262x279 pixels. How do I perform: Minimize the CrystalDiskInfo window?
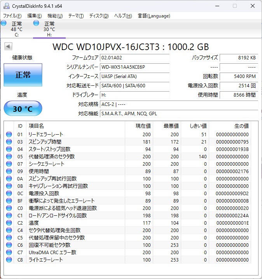pyautogui.click(x=217, y=6)
